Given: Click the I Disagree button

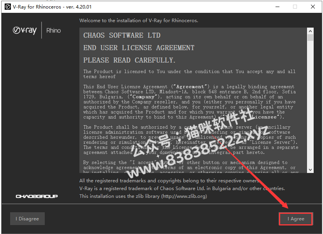Looking at the screenshot, I should pyautogui.click(x=27, y=218).
